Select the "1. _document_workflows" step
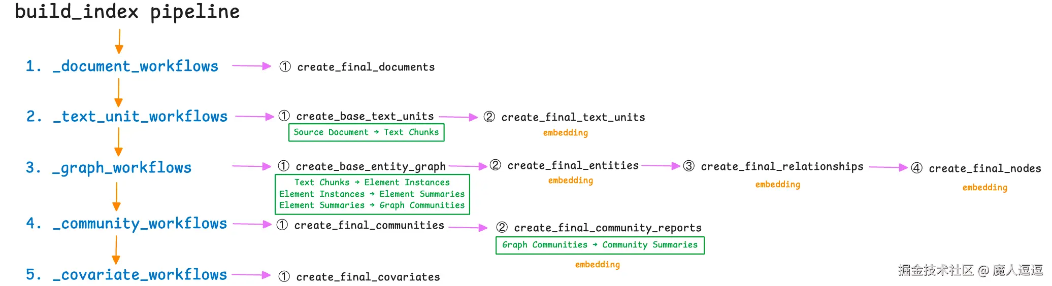The height and width of the screenshot is (286, 1052). pos(122,66)
